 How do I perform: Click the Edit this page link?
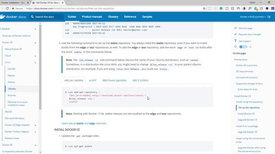point(245,28)
